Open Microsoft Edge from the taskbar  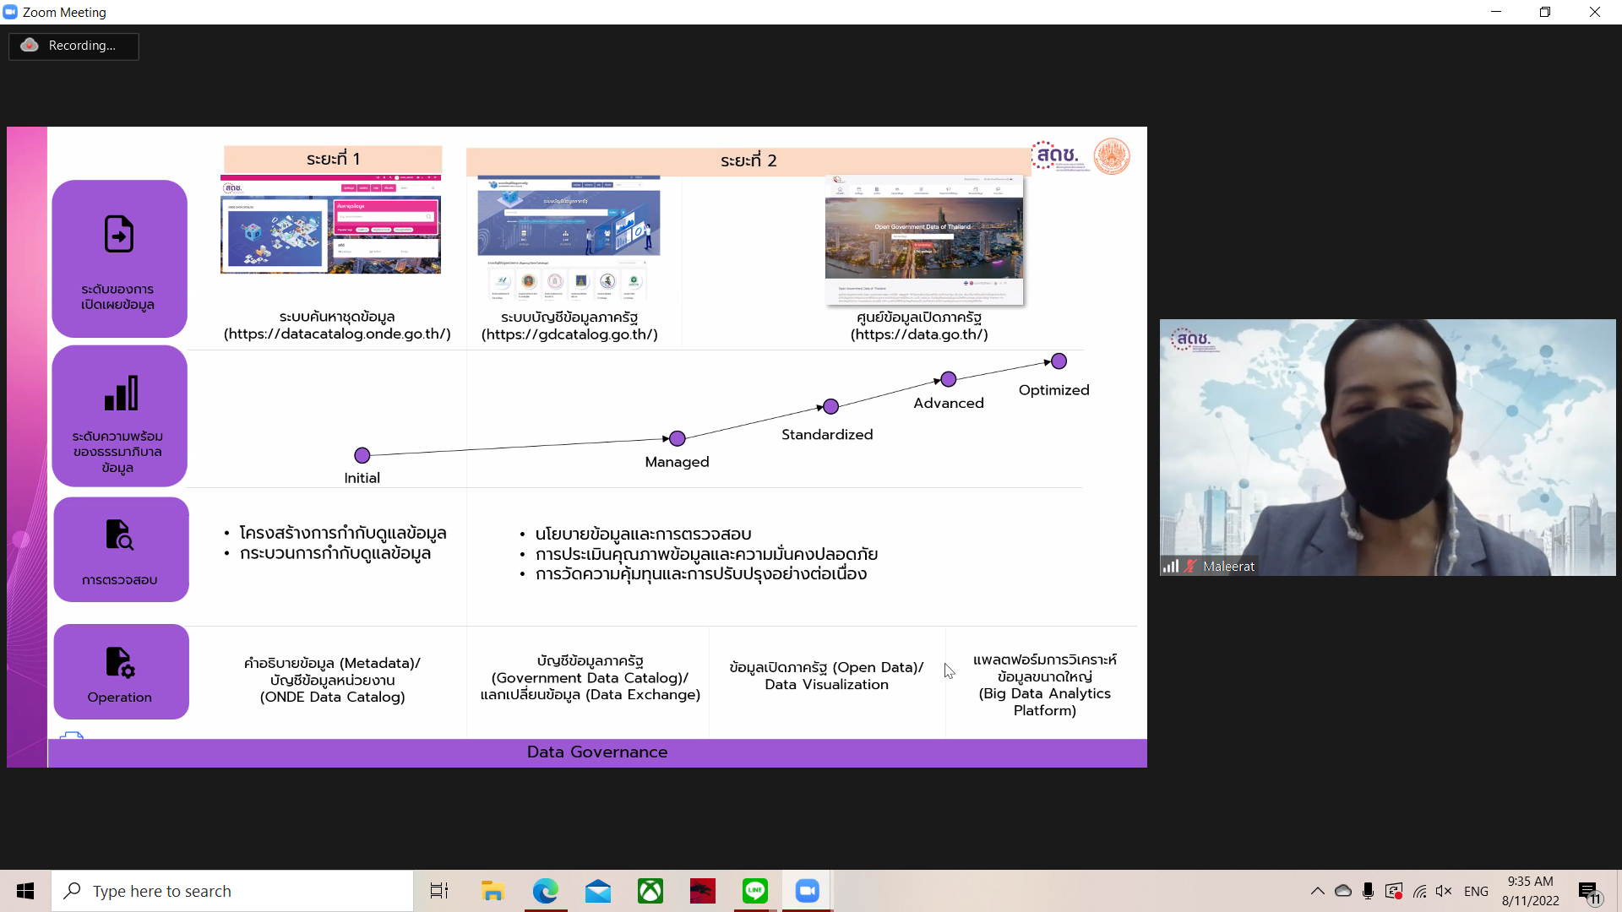[545, 891]
